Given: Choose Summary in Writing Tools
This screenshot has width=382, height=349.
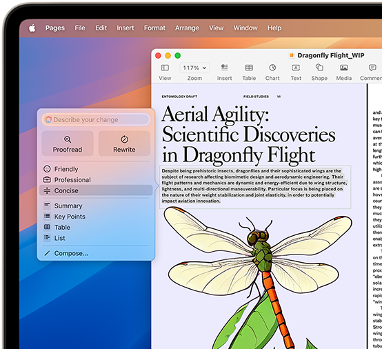Looking at the screenshot, I should (x=96, y=206).
